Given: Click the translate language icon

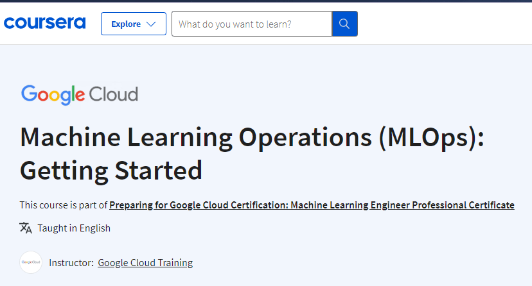Looking at the screenshot, I should (x=26, y=228).
